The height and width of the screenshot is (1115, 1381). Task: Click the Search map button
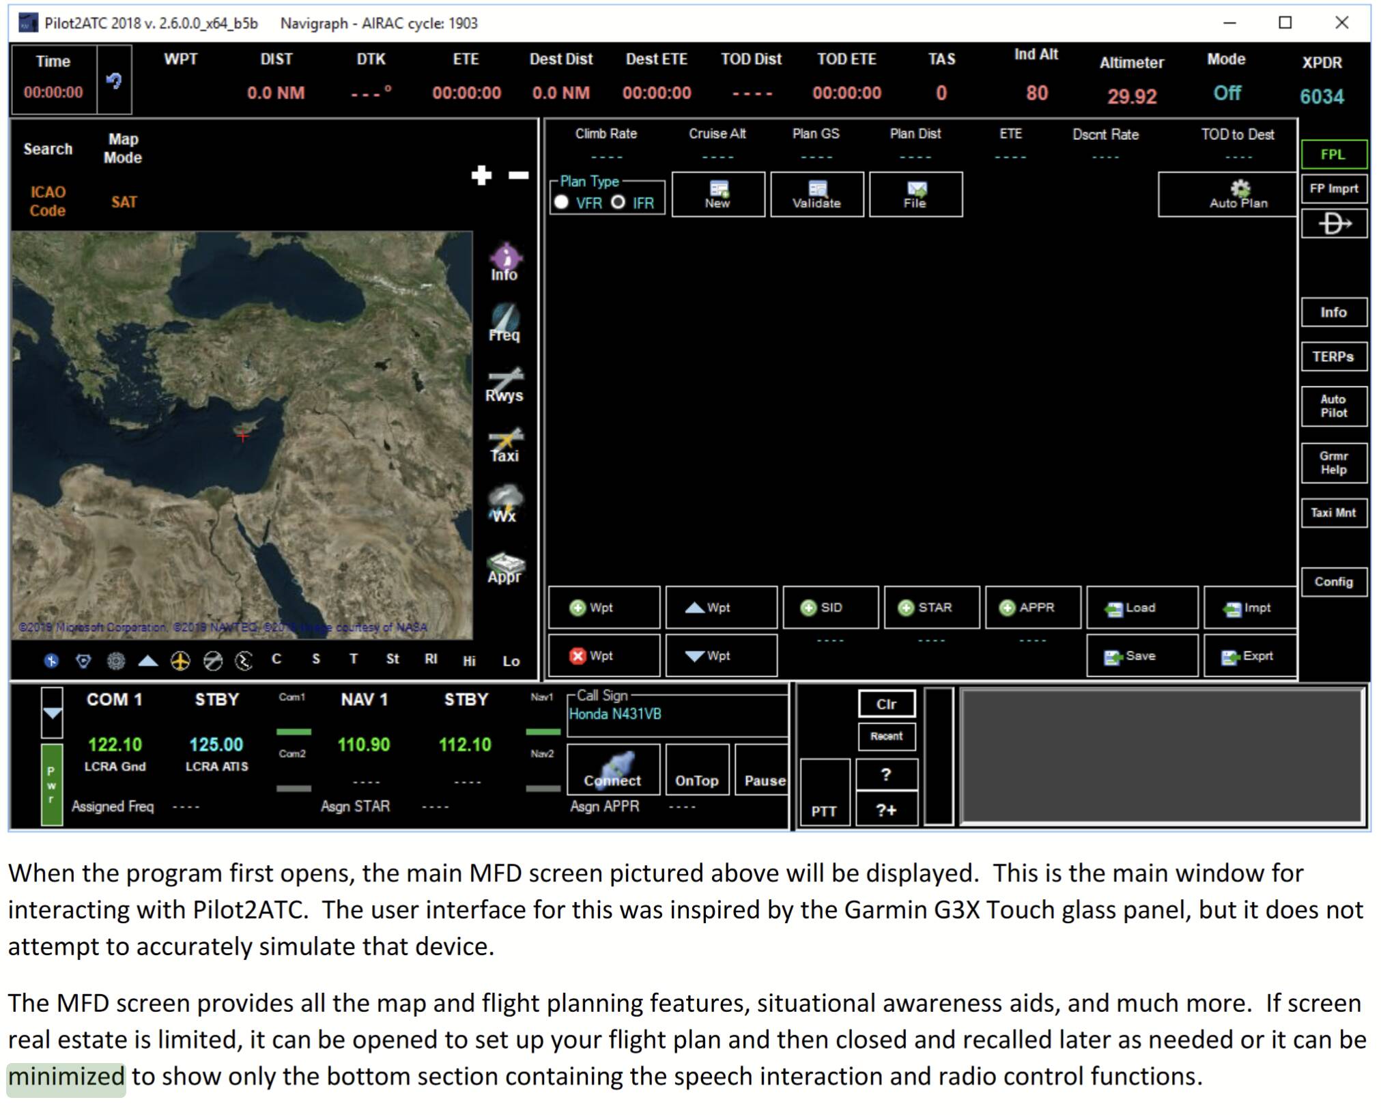[48, 149]
